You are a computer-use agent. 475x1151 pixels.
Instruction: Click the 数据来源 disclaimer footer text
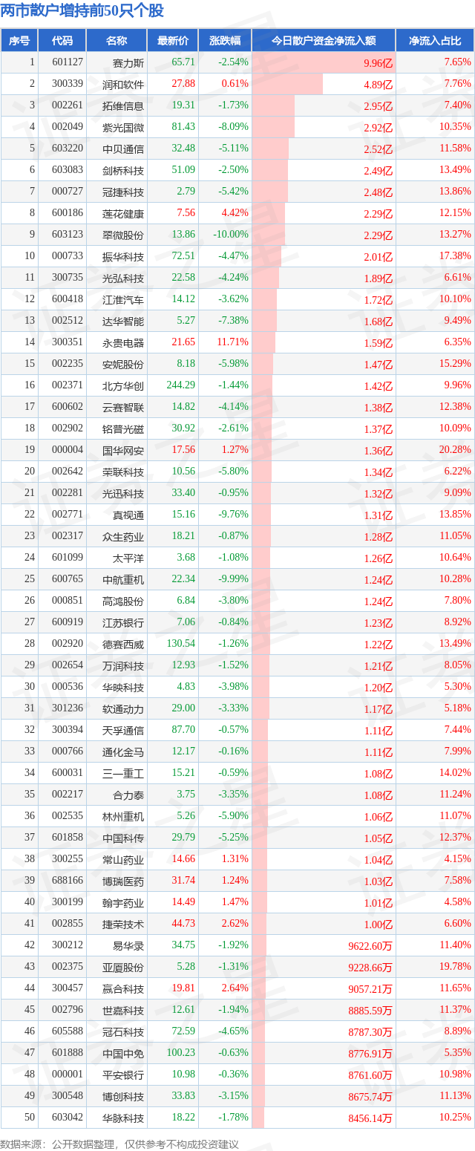coord(120,1144)
